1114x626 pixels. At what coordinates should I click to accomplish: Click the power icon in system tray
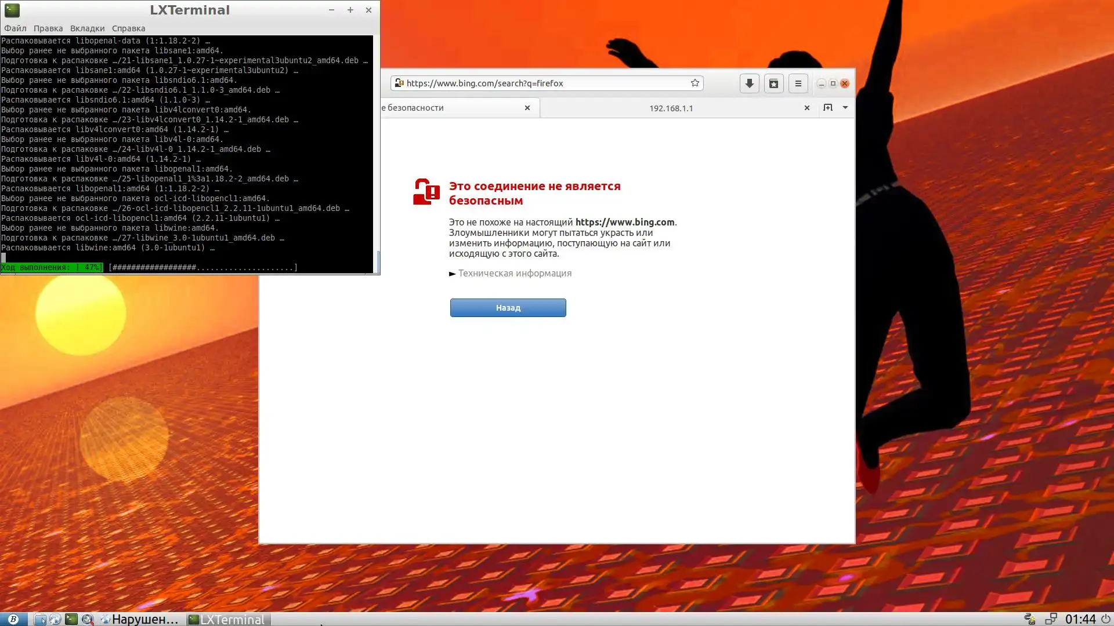pyautogui.click(x=1105, y=619)
